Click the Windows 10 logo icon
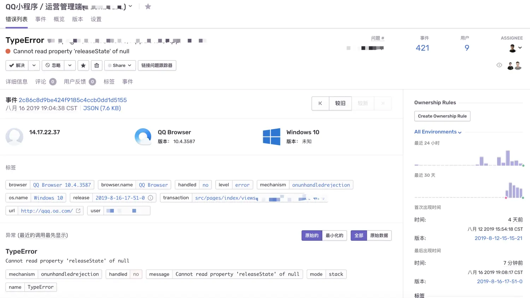 point(272,136)
